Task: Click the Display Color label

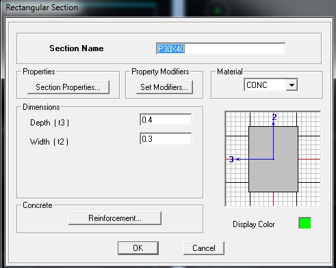Action: coord(253,224)
